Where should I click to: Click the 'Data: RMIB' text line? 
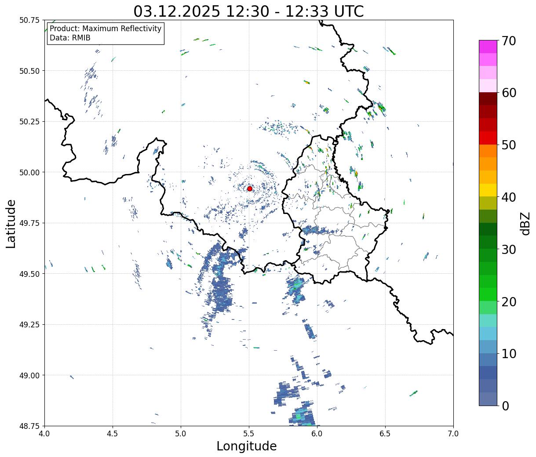point(70,38)
